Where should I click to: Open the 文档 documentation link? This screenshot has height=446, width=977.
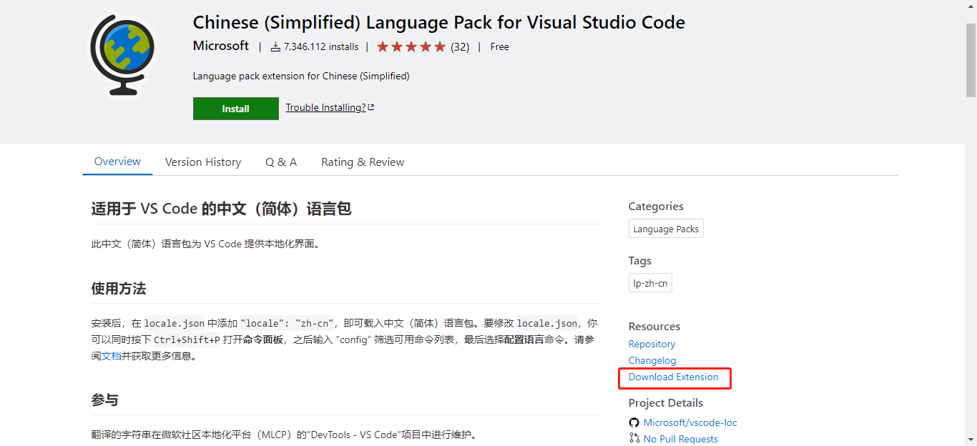tap(111, 356)
